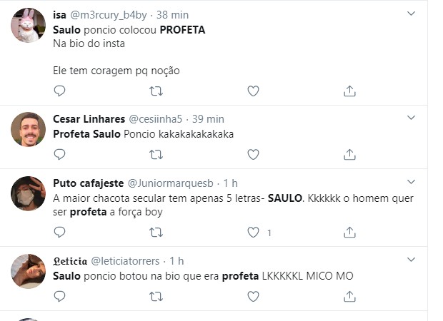This screenshot has width=443, height=321.
Task: Reply to isa's tweet about Saulo
Action: pyautogui.click(x=60, y=91)
